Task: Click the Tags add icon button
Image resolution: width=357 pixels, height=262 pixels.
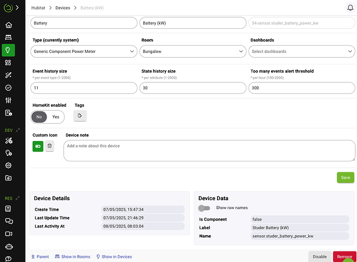Action: pos(80,116)
